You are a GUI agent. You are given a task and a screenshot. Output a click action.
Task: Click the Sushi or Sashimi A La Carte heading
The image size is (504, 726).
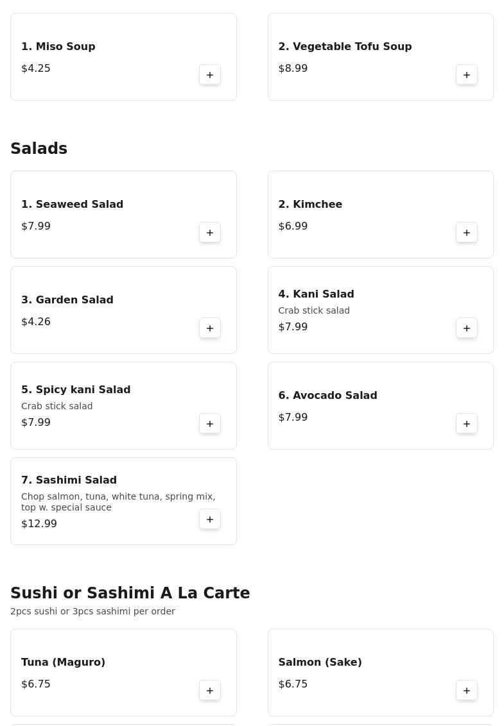tap(130, 593)
